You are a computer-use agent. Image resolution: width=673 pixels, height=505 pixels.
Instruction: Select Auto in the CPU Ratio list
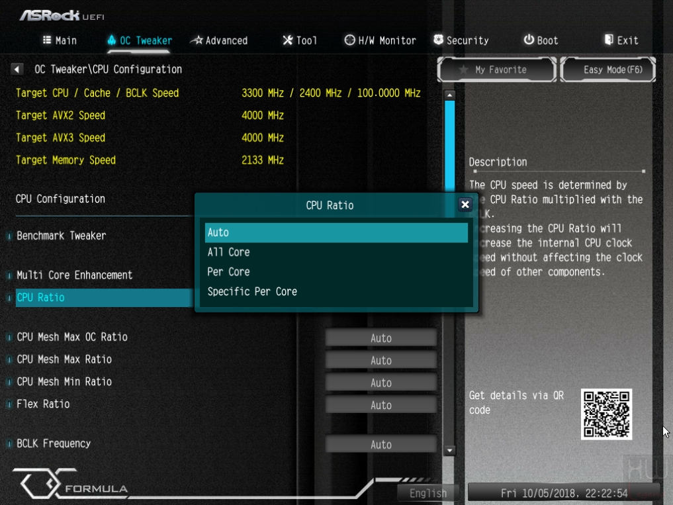point(336,232)
